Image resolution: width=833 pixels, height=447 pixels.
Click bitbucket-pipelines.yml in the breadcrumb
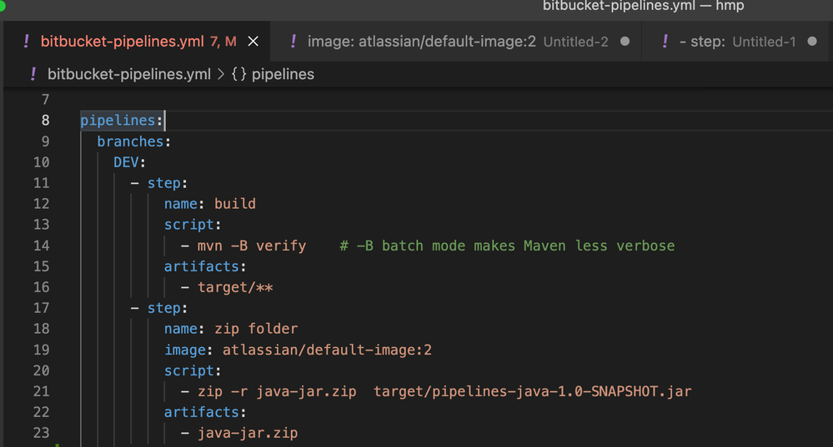tap(129, 74)
